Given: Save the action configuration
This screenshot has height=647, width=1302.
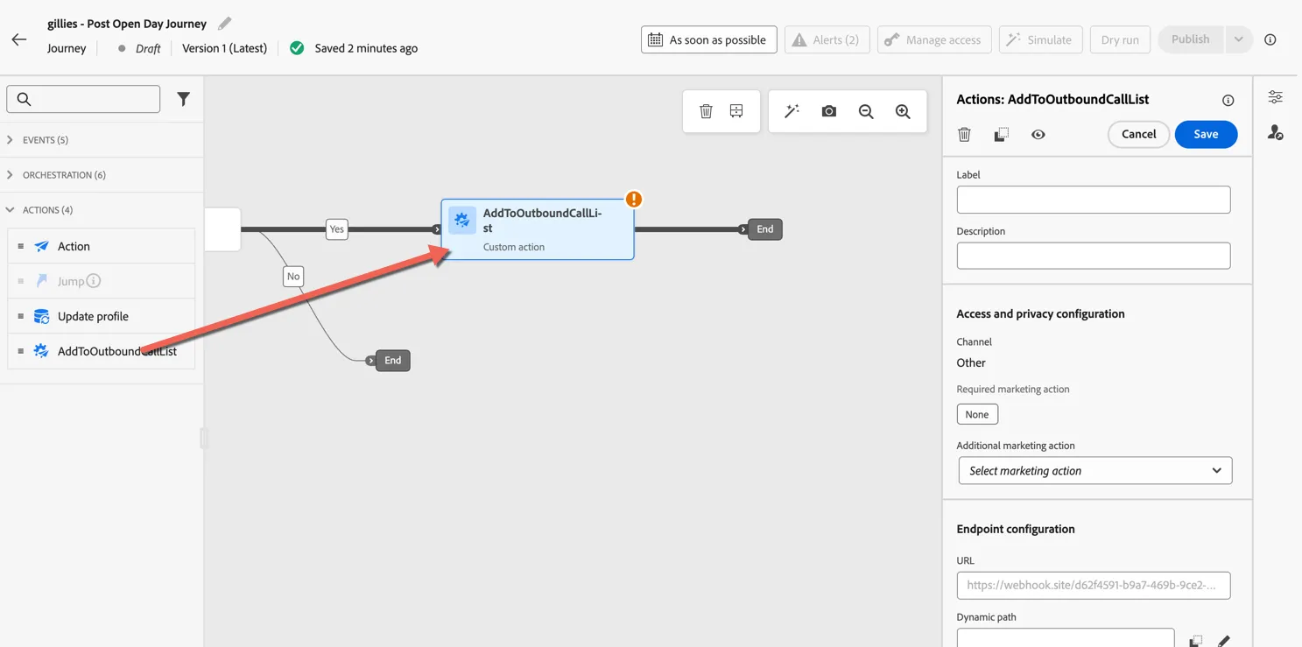Looking at the screenshot, I should click(x=1206, y=134).
